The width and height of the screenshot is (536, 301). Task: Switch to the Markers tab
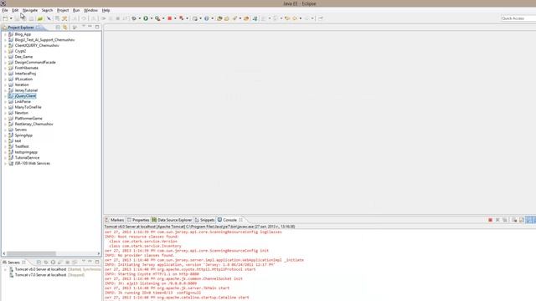115,220
